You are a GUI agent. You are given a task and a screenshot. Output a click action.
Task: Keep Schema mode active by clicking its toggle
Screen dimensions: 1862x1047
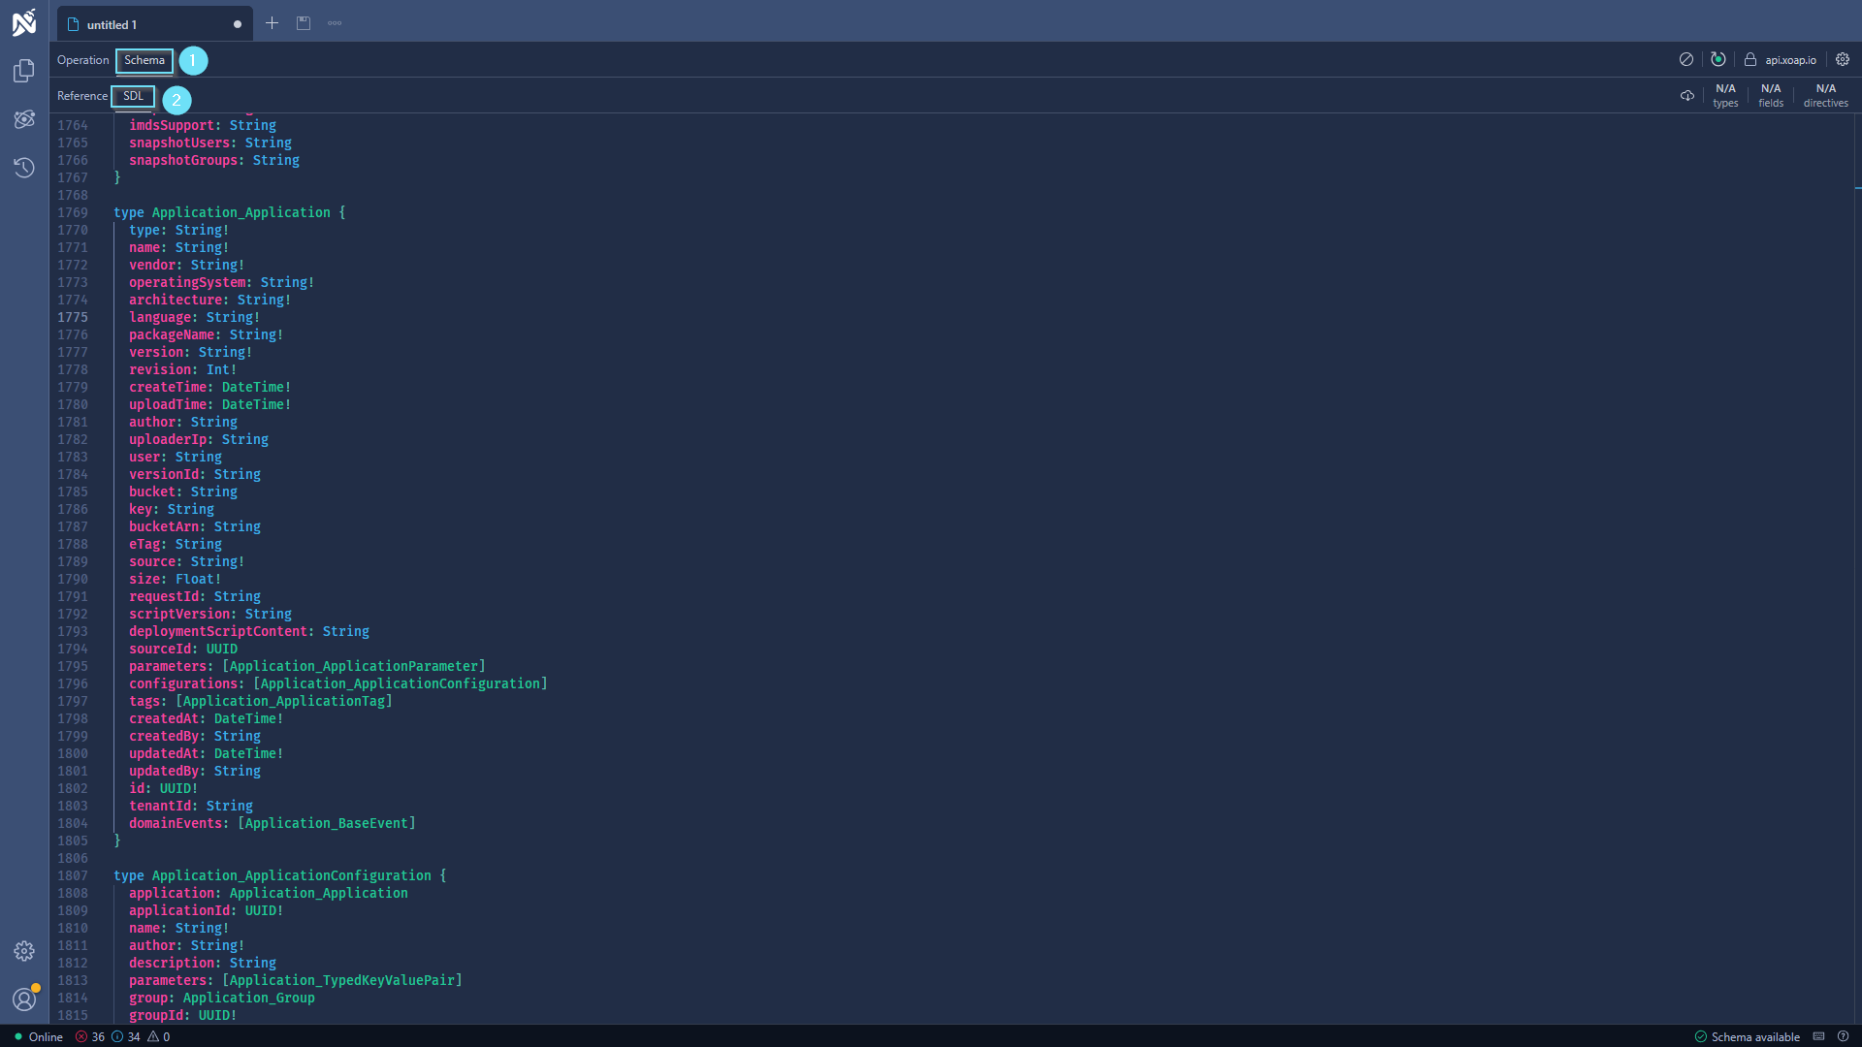[x=144, y=60]
